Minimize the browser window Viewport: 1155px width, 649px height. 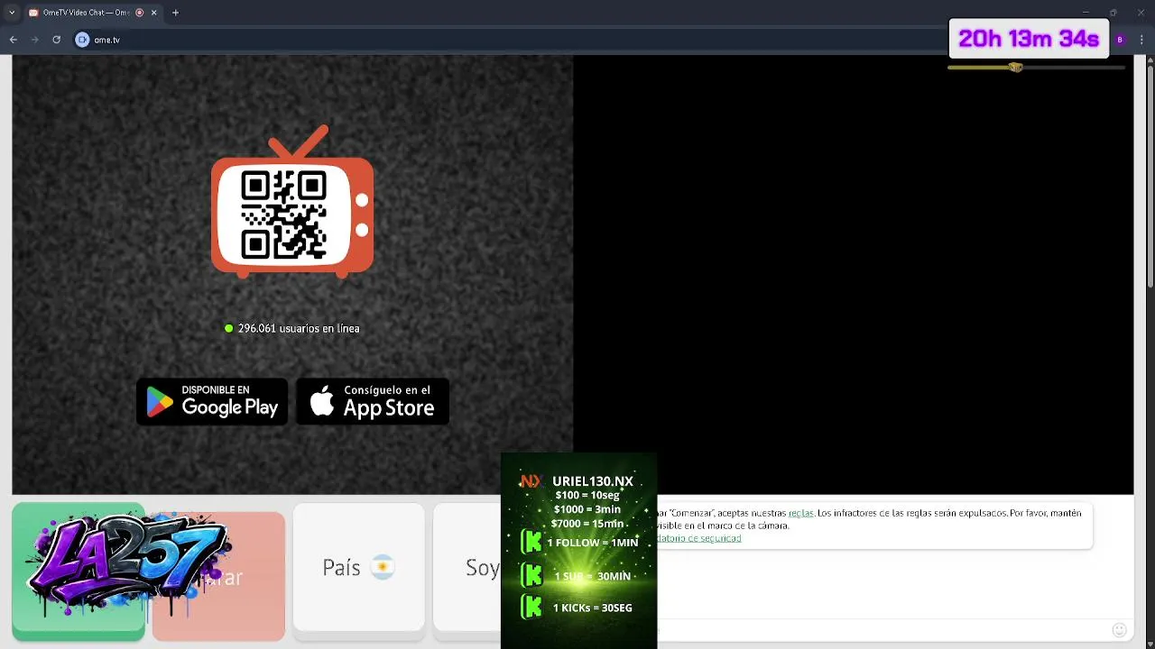click(x=1086, y=13)
